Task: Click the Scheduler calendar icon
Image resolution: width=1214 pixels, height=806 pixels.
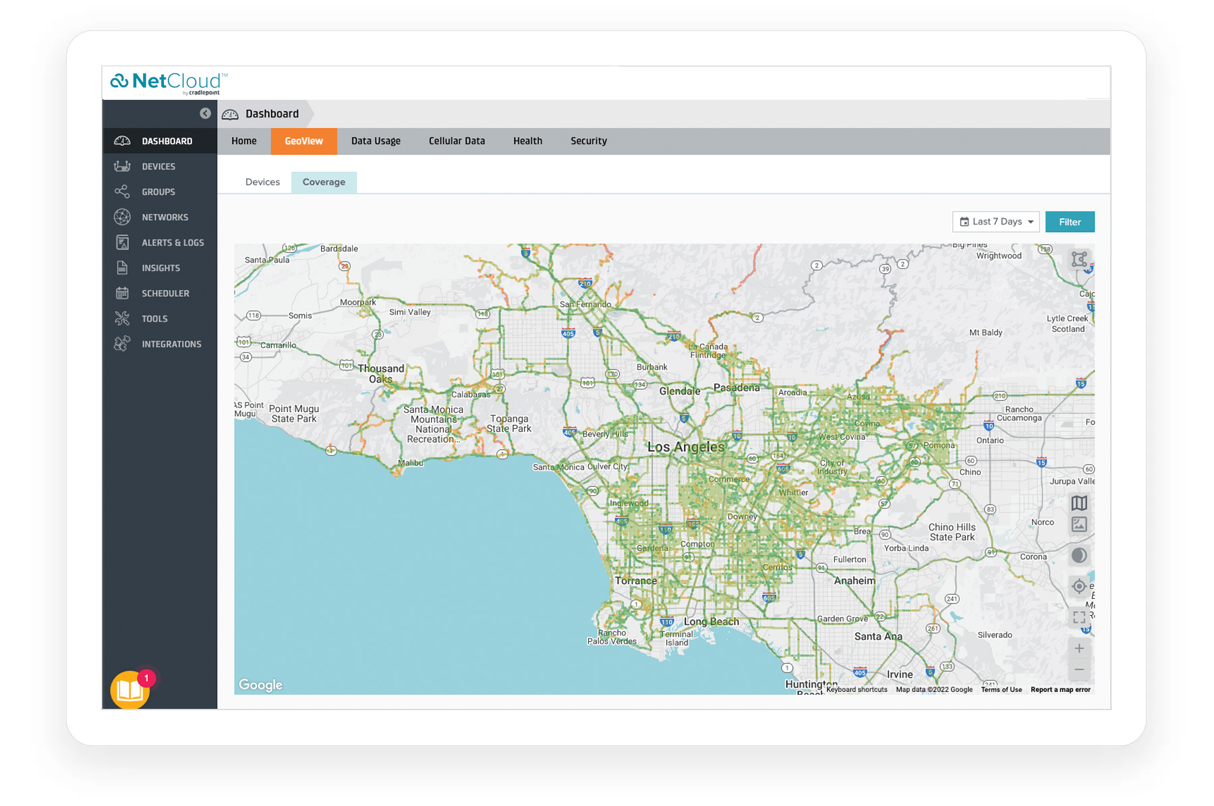Action: point(122,293)
